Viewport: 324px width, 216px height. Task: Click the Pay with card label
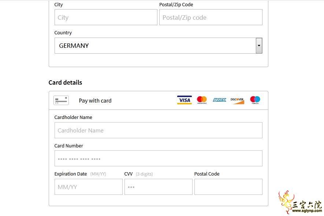coord(95,101)
